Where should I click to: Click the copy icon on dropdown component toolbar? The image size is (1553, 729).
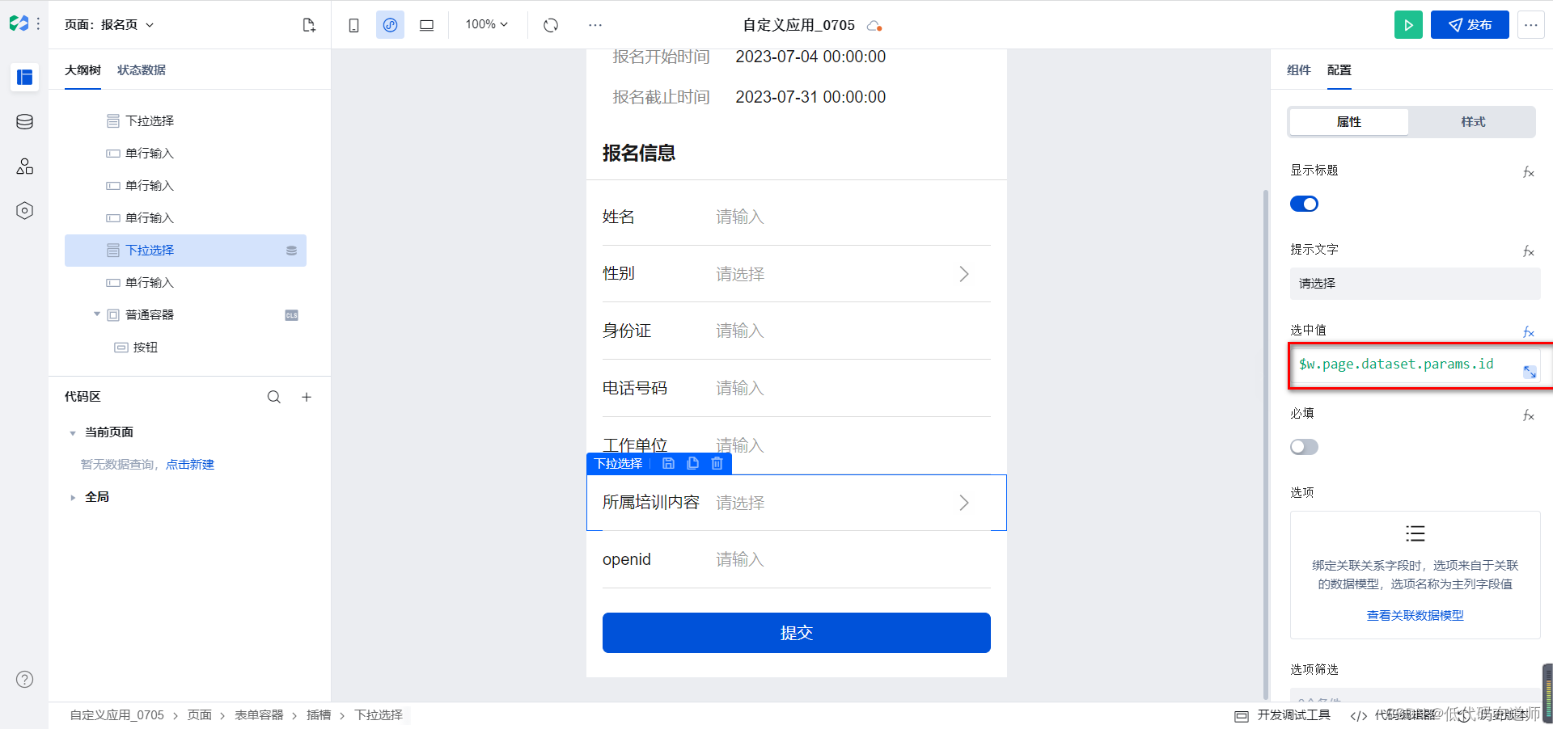point(692,463)
